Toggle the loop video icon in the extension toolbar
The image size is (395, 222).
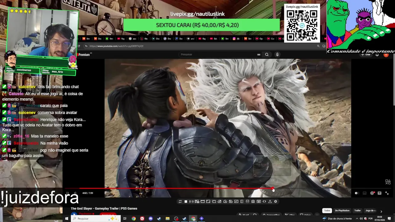pos(180,201)
